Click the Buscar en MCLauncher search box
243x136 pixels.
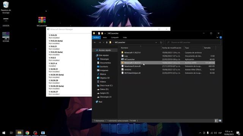193,42
